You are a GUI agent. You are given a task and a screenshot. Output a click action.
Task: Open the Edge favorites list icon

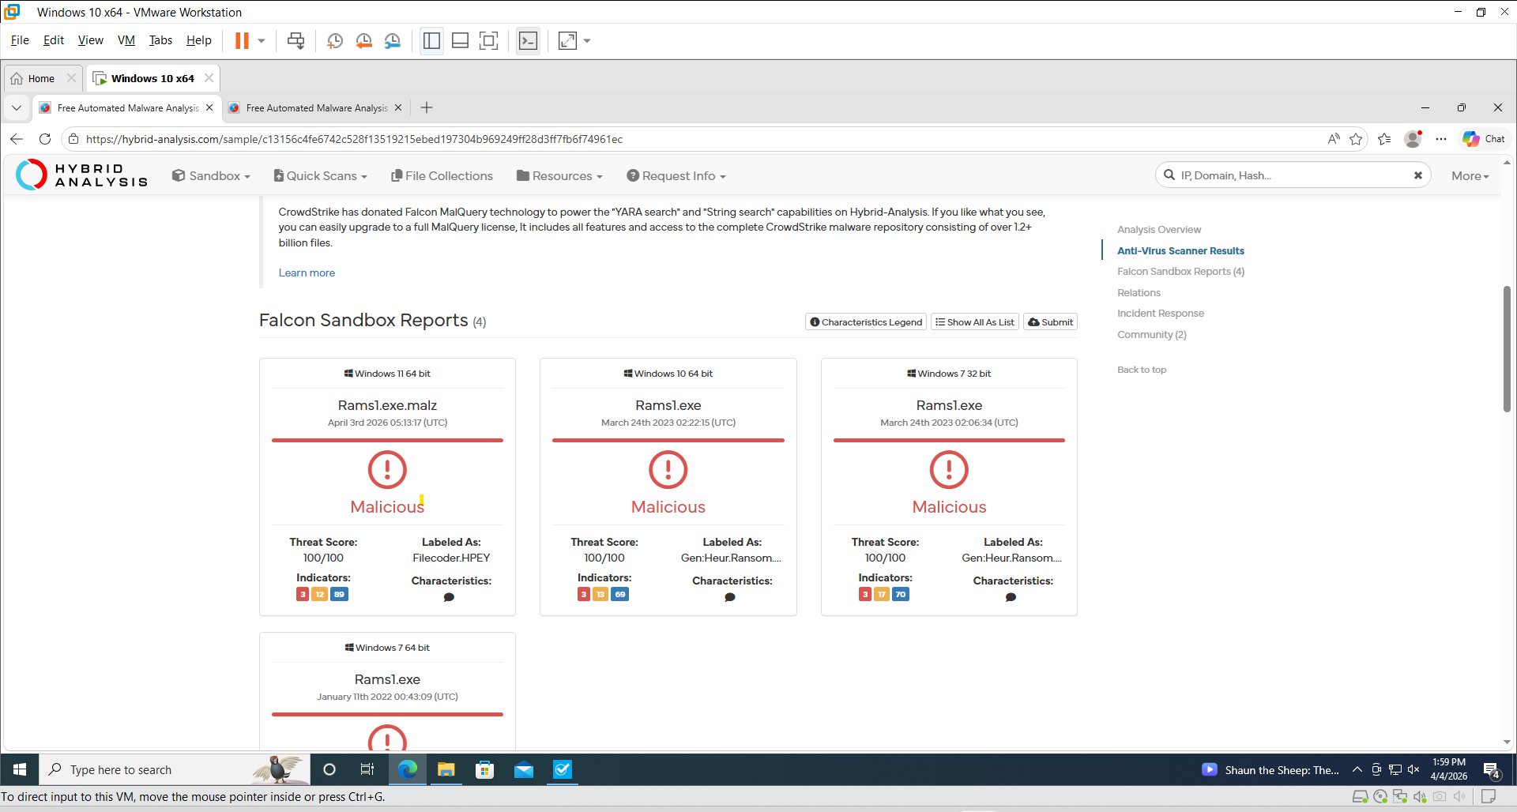[1384, 139]
